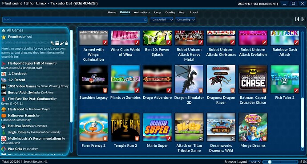307x164 pixels.
Task: Open the Config tab
Action: click(170, 12)
